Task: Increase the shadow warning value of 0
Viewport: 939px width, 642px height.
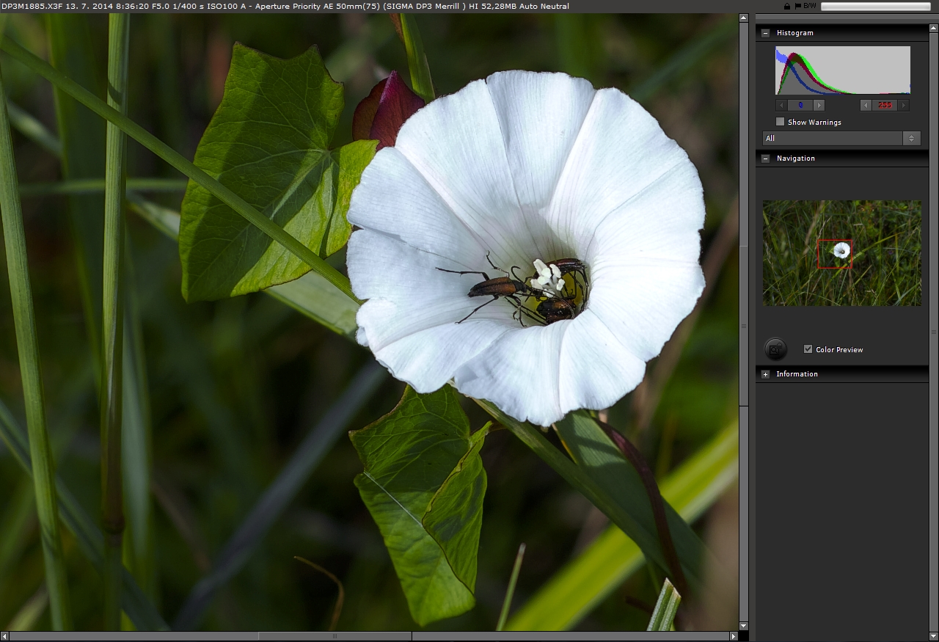Action: point(819,106)
